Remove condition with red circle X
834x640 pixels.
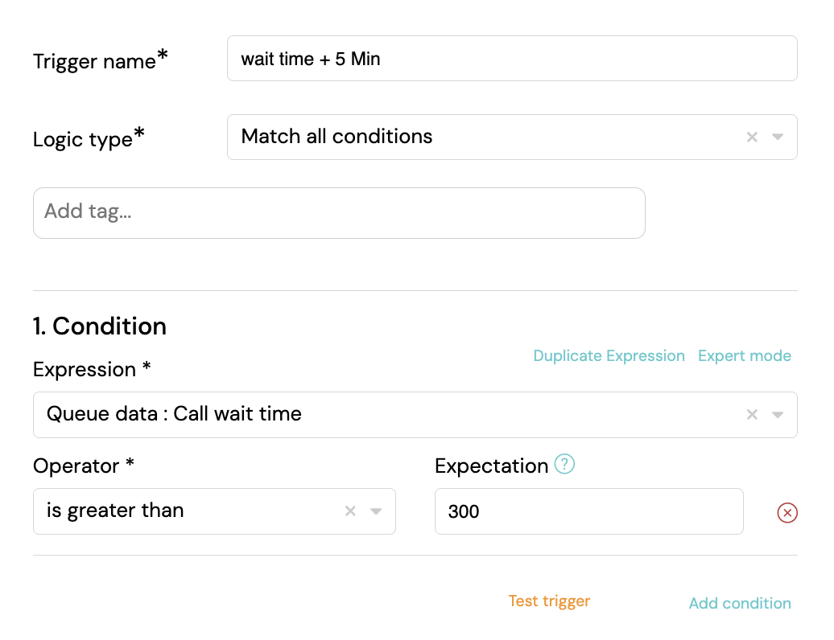[x=787, y=512]
